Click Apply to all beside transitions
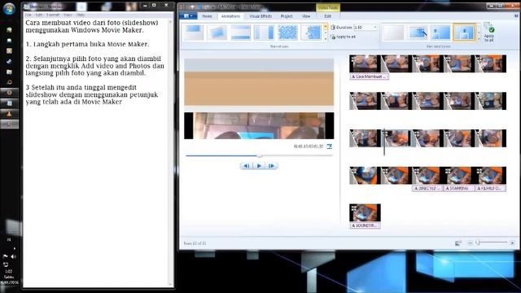The image size is (521, 293). click(x=344, y=37)
